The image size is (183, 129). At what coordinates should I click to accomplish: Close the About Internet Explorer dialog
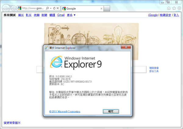[126, 47]
